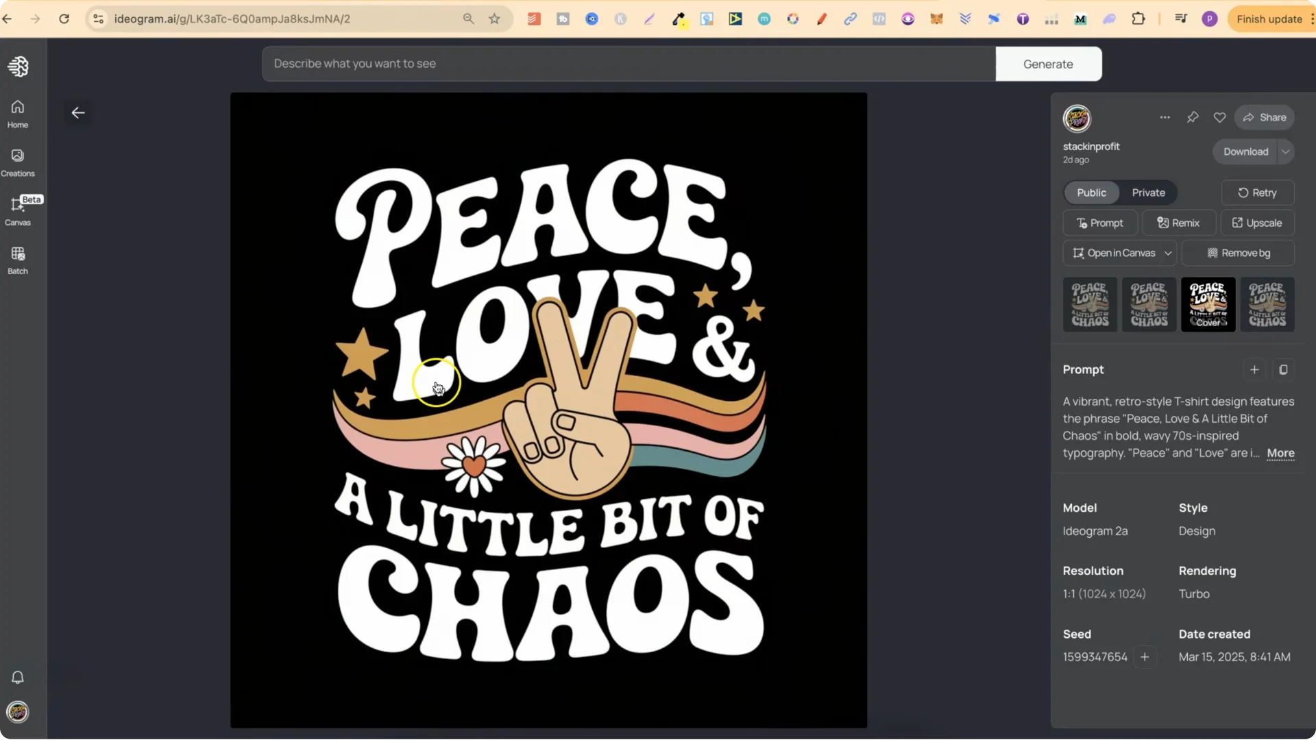Open Chrome extensions puzzle menu
The width and height of the screenshot is (1316, 740).
click(x=1139, y=18)
